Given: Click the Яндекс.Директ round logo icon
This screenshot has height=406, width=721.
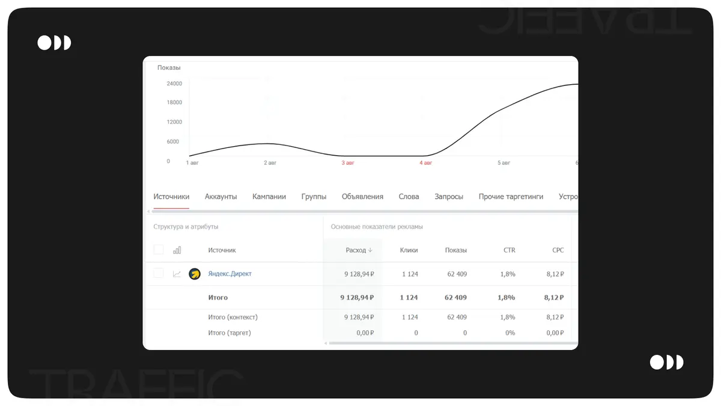Looking at the screenshot, I should (x=195, y=274).
